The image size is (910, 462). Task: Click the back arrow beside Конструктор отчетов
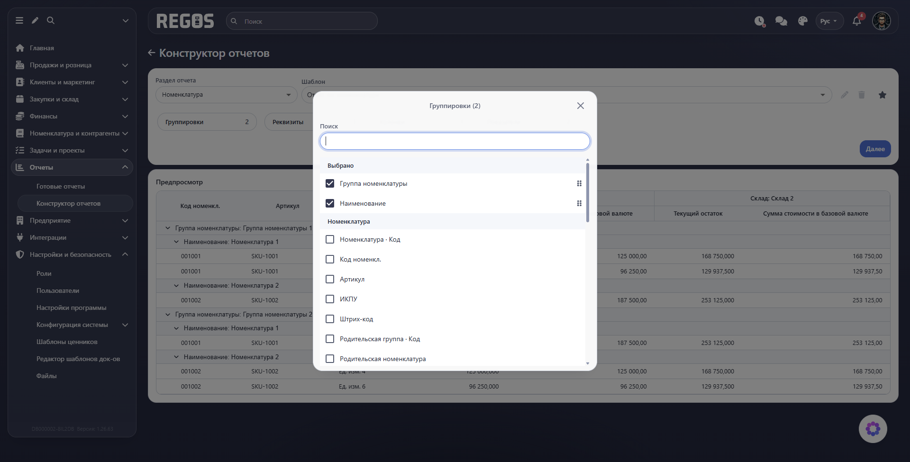(x=152, y=53)
